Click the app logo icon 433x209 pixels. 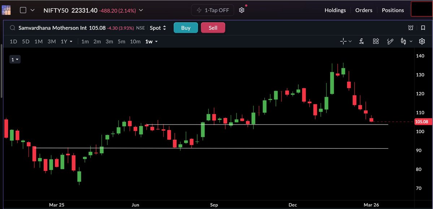pyautogui.click(x=6, y=10)
